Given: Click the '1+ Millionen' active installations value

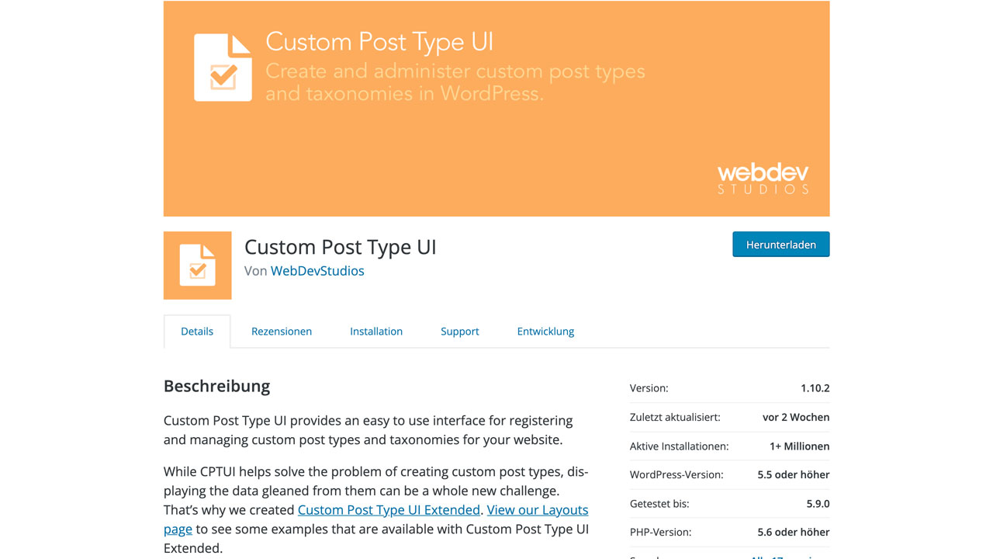Looking at the screenshot, I should pos(801,446).
